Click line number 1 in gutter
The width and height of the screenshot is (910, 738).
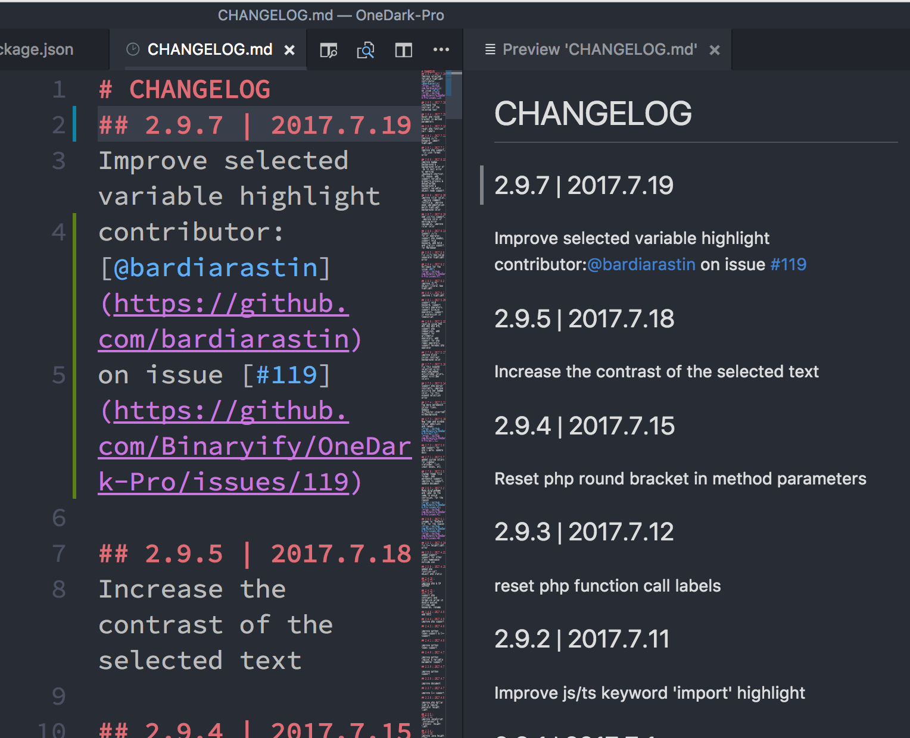(x=58, y=89)
